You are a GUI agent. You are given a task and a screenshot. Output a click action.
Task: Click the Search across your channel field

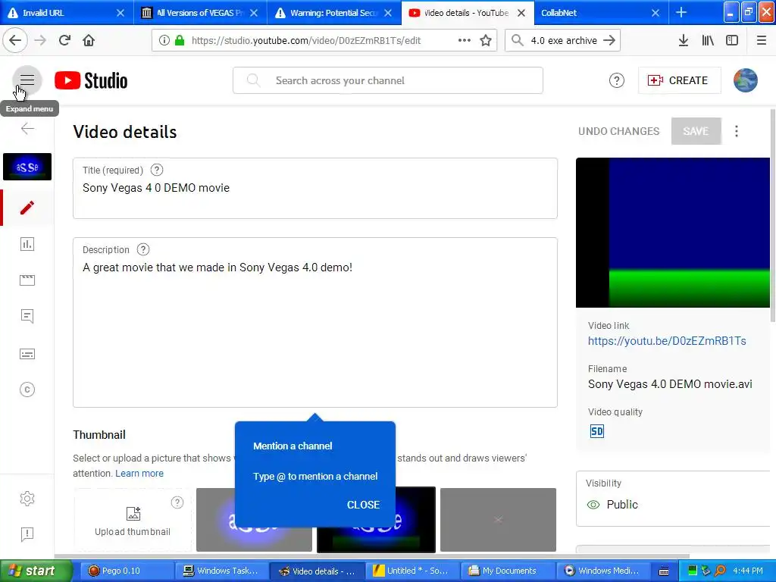pyautogui.click(x=388, y=80)
